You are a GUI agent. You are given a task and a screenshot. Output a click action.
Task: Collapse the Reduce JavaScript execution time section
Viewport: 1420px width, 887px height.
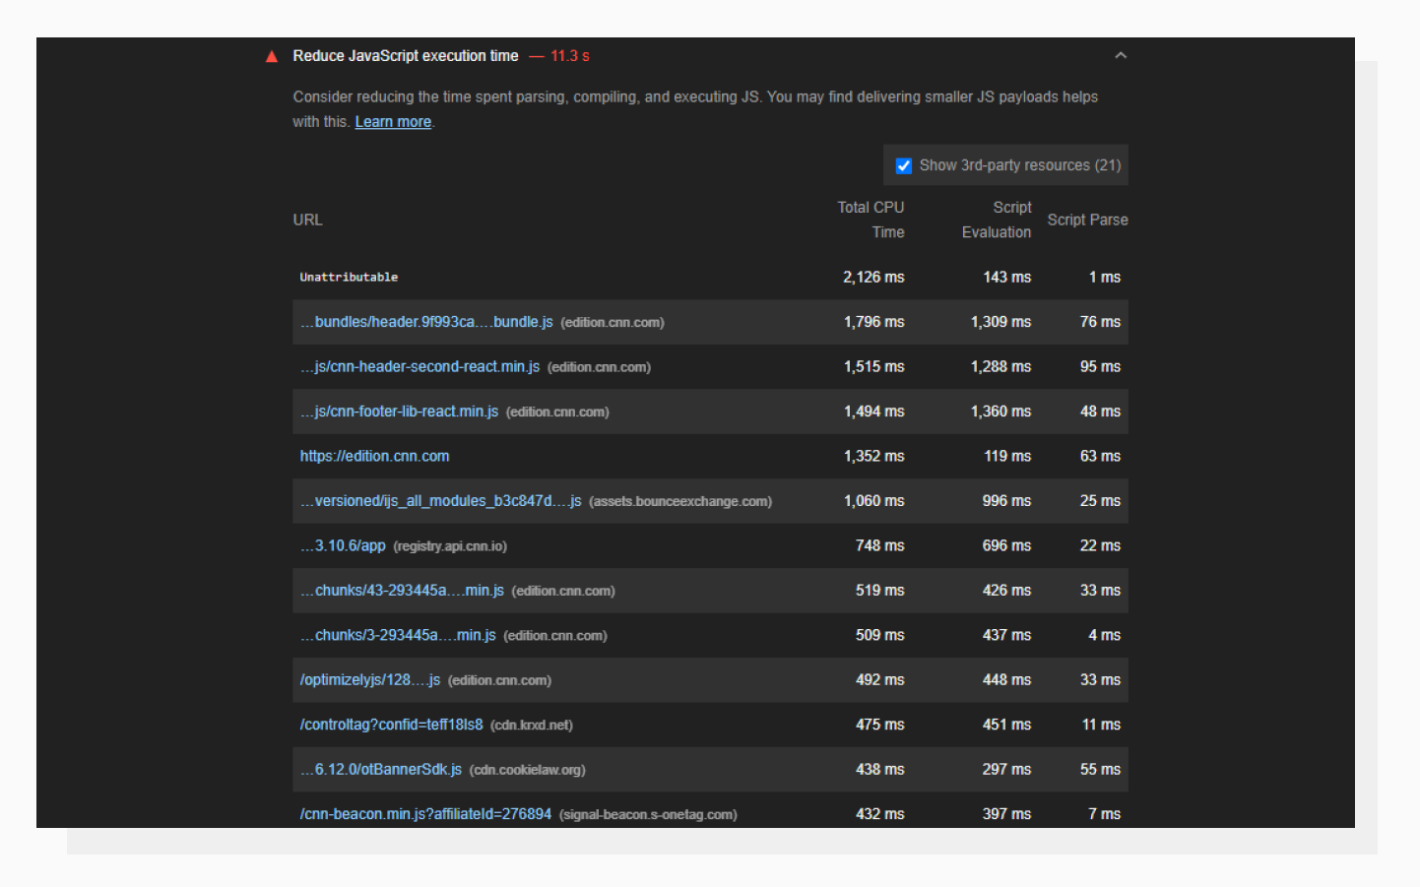coord(1120,56)
